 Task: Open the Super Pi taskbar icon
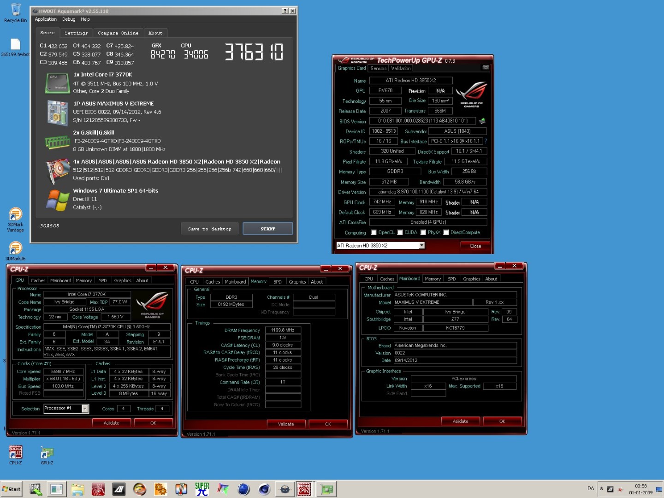pyautogui.click(x=202, y=489)
